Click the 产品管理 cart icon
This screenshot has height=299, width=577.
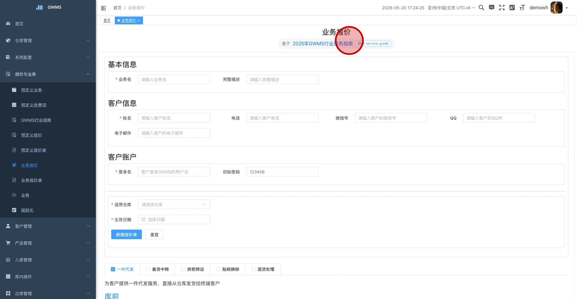pyautogui.click(x=8, y=243)
